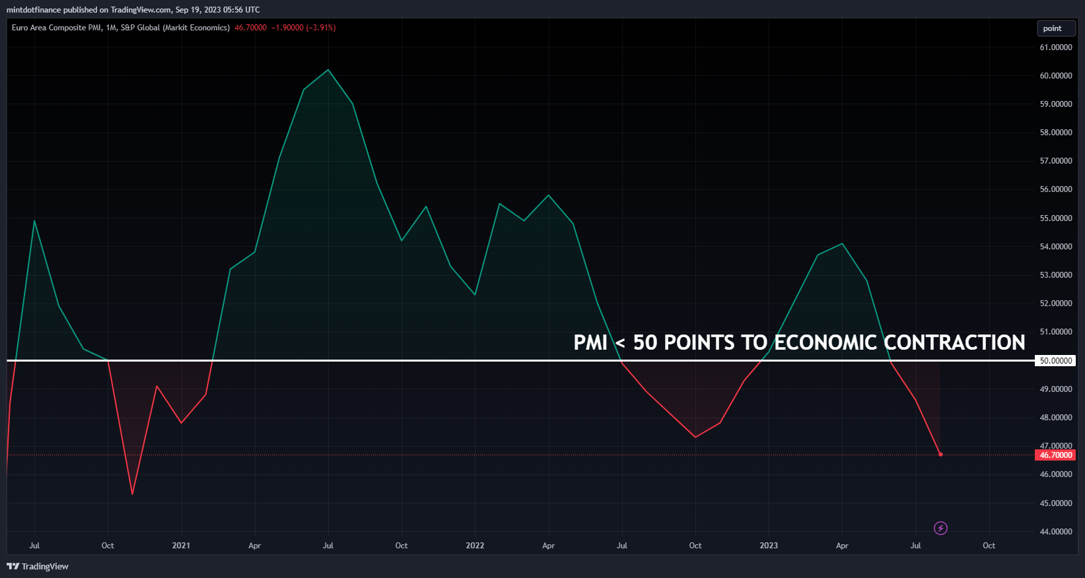
Task: Click the 2022 label on the time axis
Action: point(475,546)
